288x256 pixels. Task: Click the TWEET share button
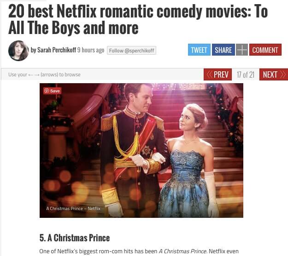[x=199, y=50]
